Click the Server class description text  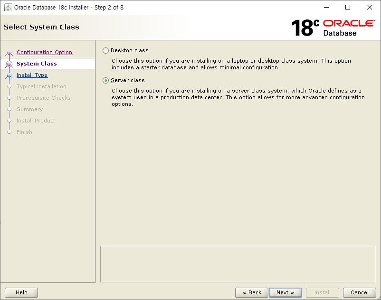tap(238, 97)
